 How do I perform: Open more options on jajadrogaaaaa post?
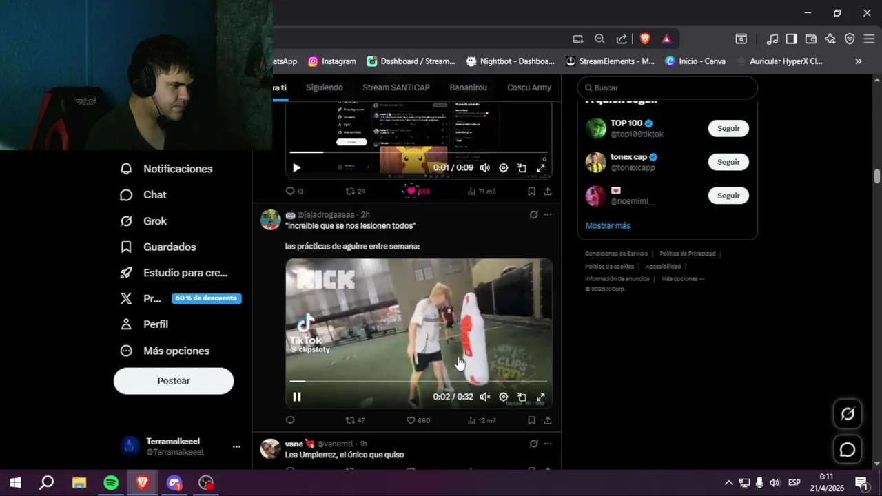click(x=548, y=215)
